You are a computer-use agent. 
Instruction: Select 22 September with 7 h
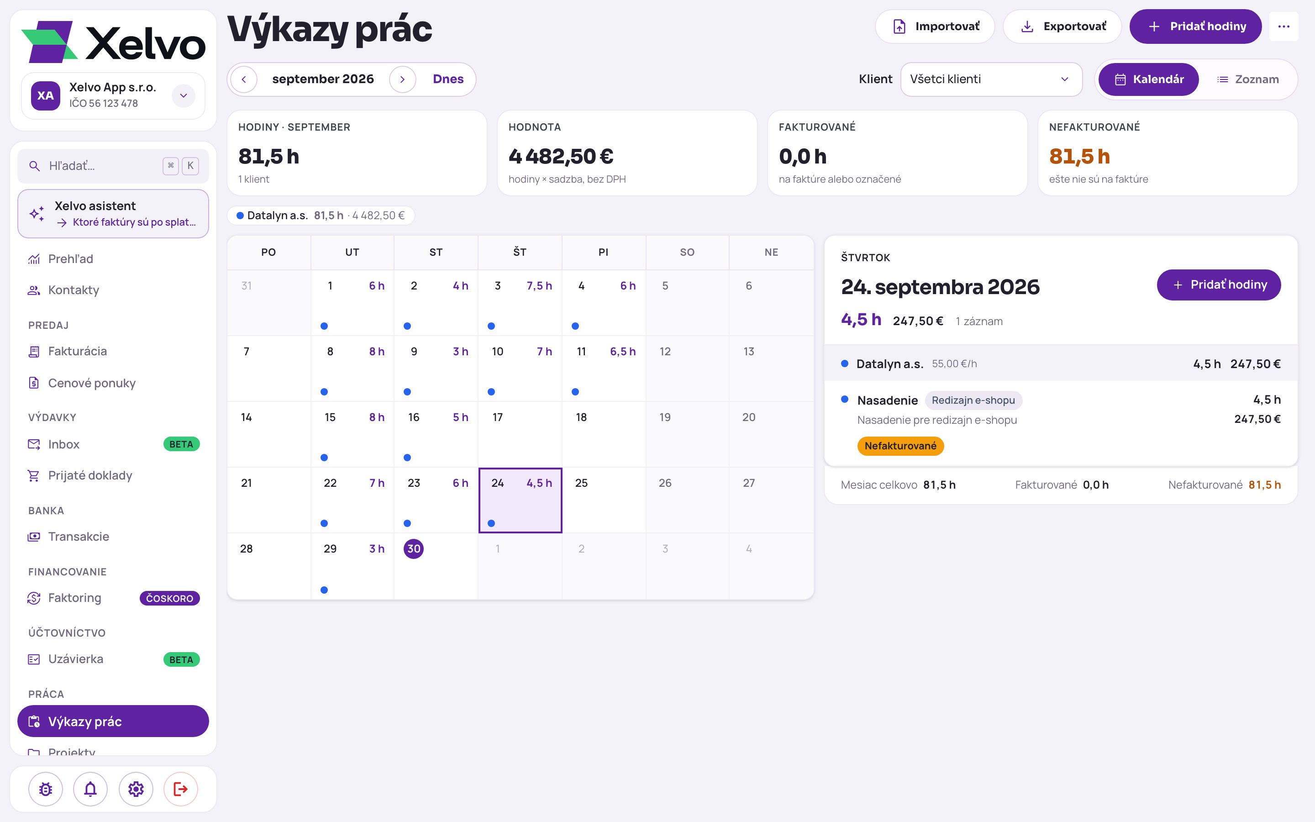tap(352, 500)
